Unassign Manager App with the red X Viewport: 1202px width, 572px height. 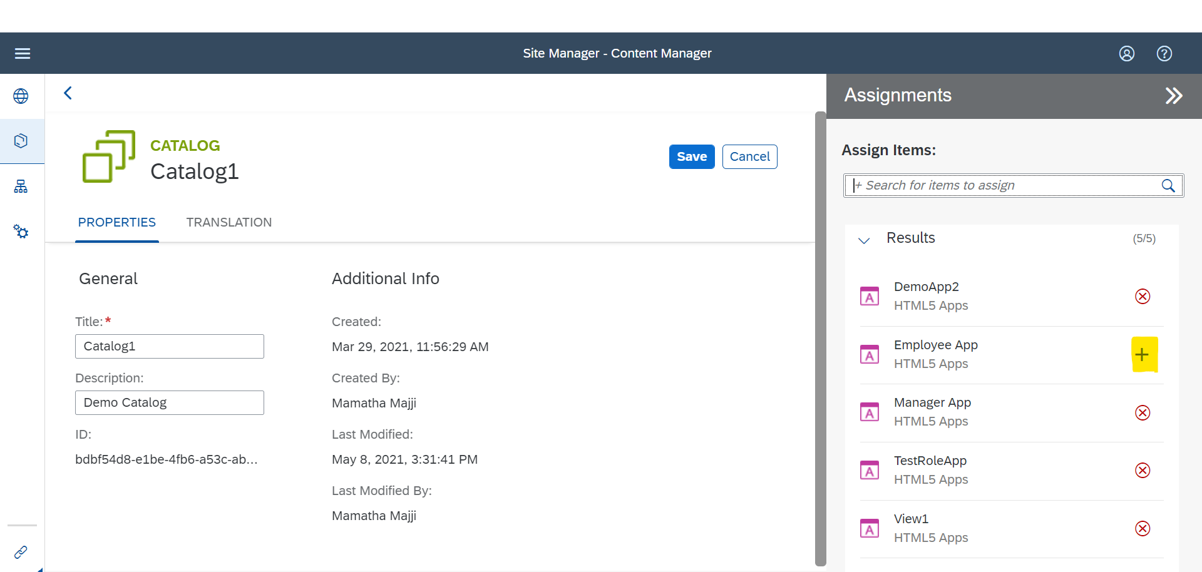1143,412
